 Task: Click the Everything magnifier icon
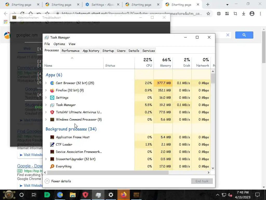(x=52, y=166)
